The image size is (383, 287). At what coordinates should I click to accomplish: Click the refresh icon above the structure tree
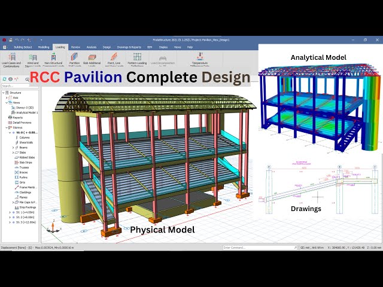tap(4, 79)
